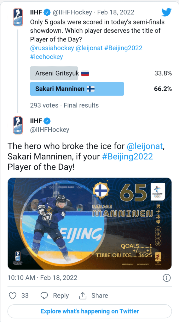Click the IIHF avatar on poll tweet
The width and height of the screenshot is (179, 322).
(18, 17)
